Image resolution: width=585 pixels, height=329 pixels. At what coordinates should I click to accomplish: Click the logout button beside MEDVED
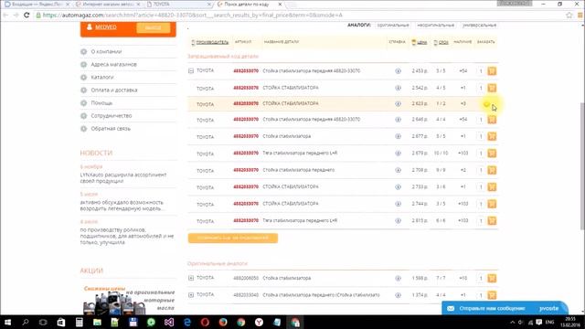pos(154,27)
